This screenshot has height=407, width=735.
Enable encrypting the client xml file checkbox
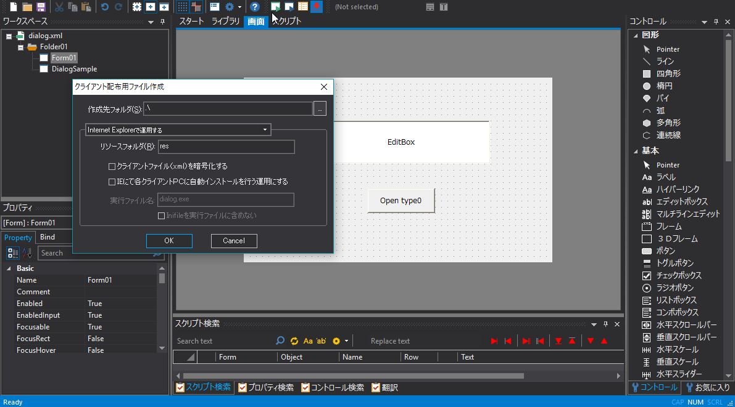(x=112, y=166)
